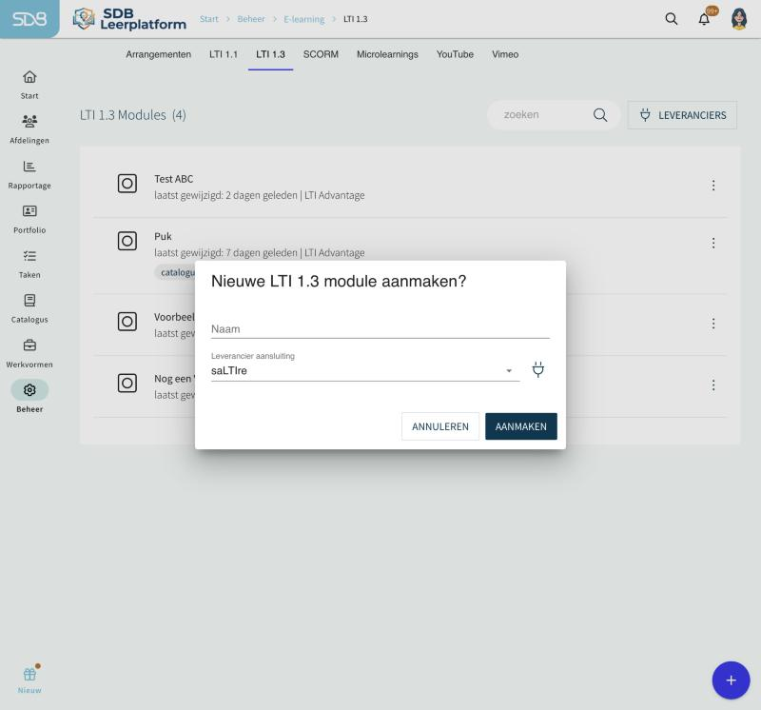Screen dimensions: 761x710
Task: Click the Test ABC module title
Action: click(x=174, y=179)
